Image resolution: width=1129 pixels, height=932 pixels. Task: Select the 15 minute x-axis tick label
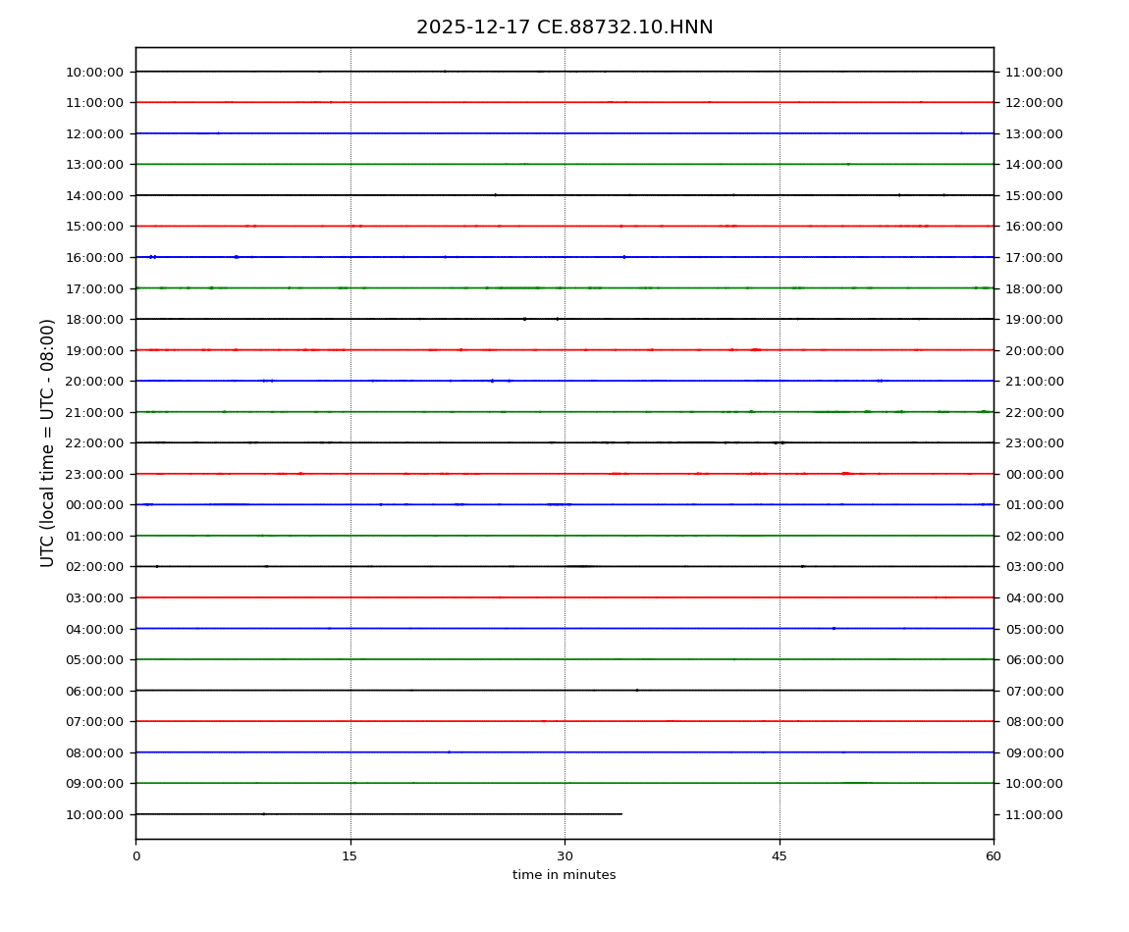click(350, 856)
